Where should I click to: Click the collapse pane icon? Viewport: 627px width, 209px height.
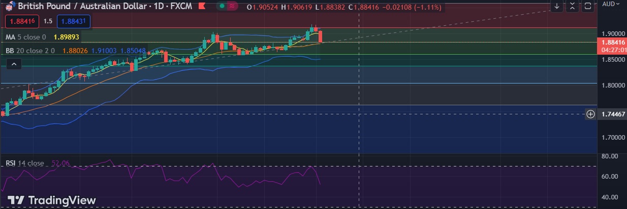(573, 7)
